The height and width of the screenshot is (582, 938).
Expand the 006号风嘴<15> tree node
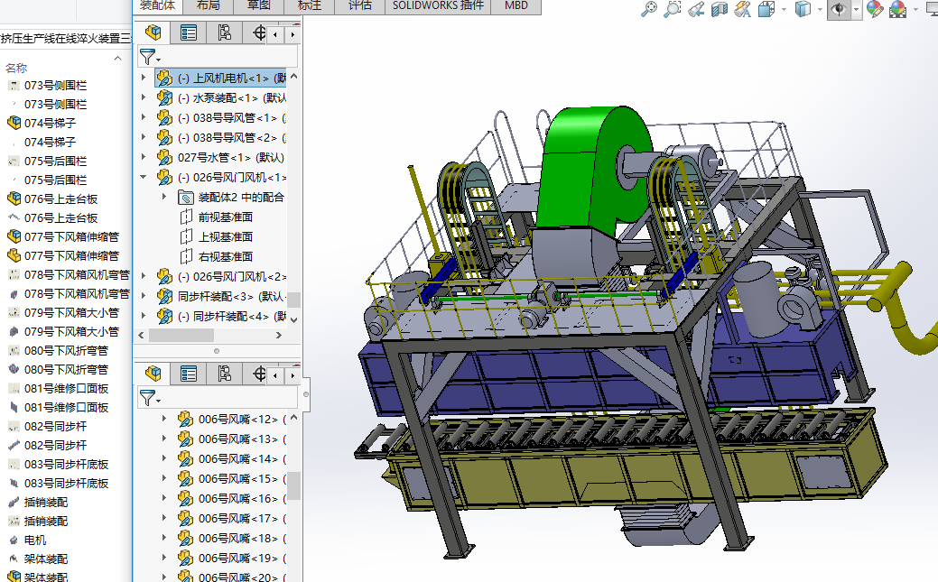point(164,478)
